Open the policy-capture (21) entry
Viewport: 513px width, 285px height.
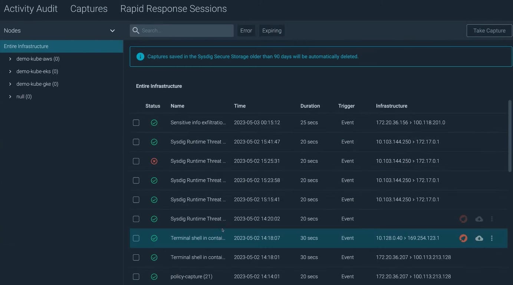tap(191, 277)
